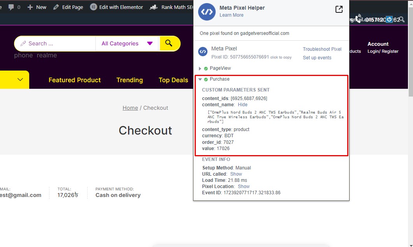Click the Edit with Elementor icon
This screenshot has width=413, height=247.
click(93, 7)
